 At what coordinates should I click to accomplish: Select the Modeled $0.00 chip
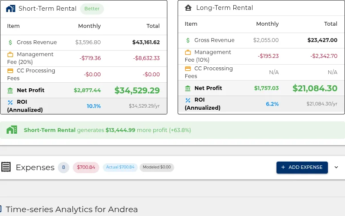tap(157, 167)
